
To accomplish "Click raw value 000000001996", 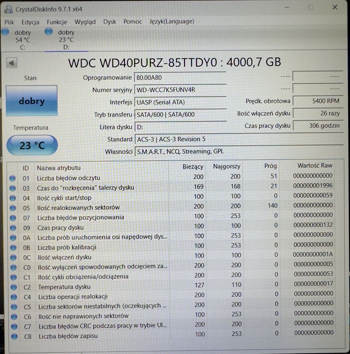I will click(x=313, y=186).
